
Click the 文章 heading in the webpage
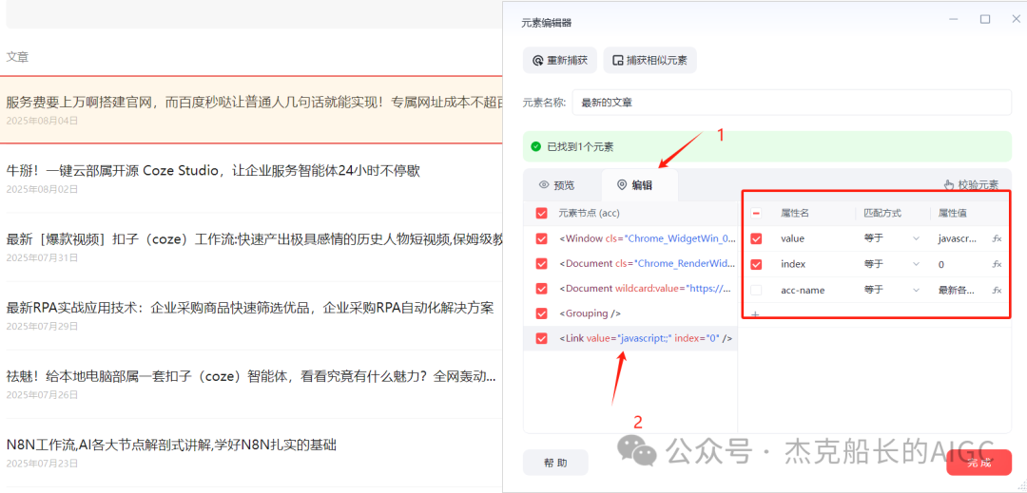tap(17, 57)
